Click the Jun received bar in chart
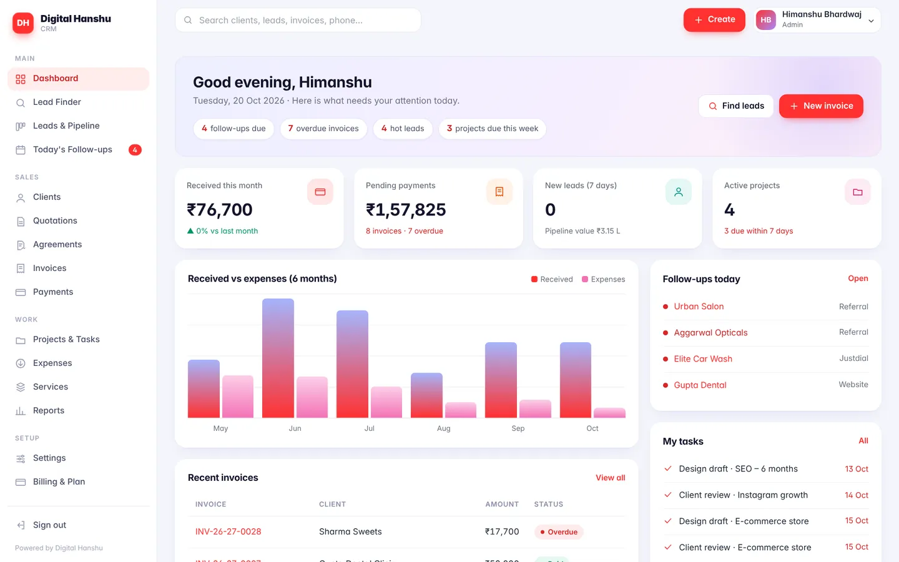The width and height of the screenshot is (899, 562). click(x=278, y=358)
